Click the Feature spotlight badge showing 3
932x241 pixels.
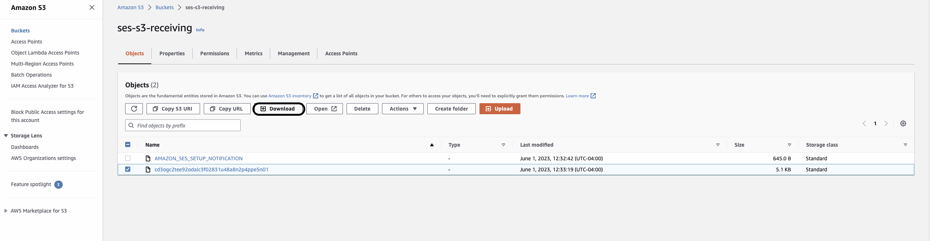click(x=58, y=185)
